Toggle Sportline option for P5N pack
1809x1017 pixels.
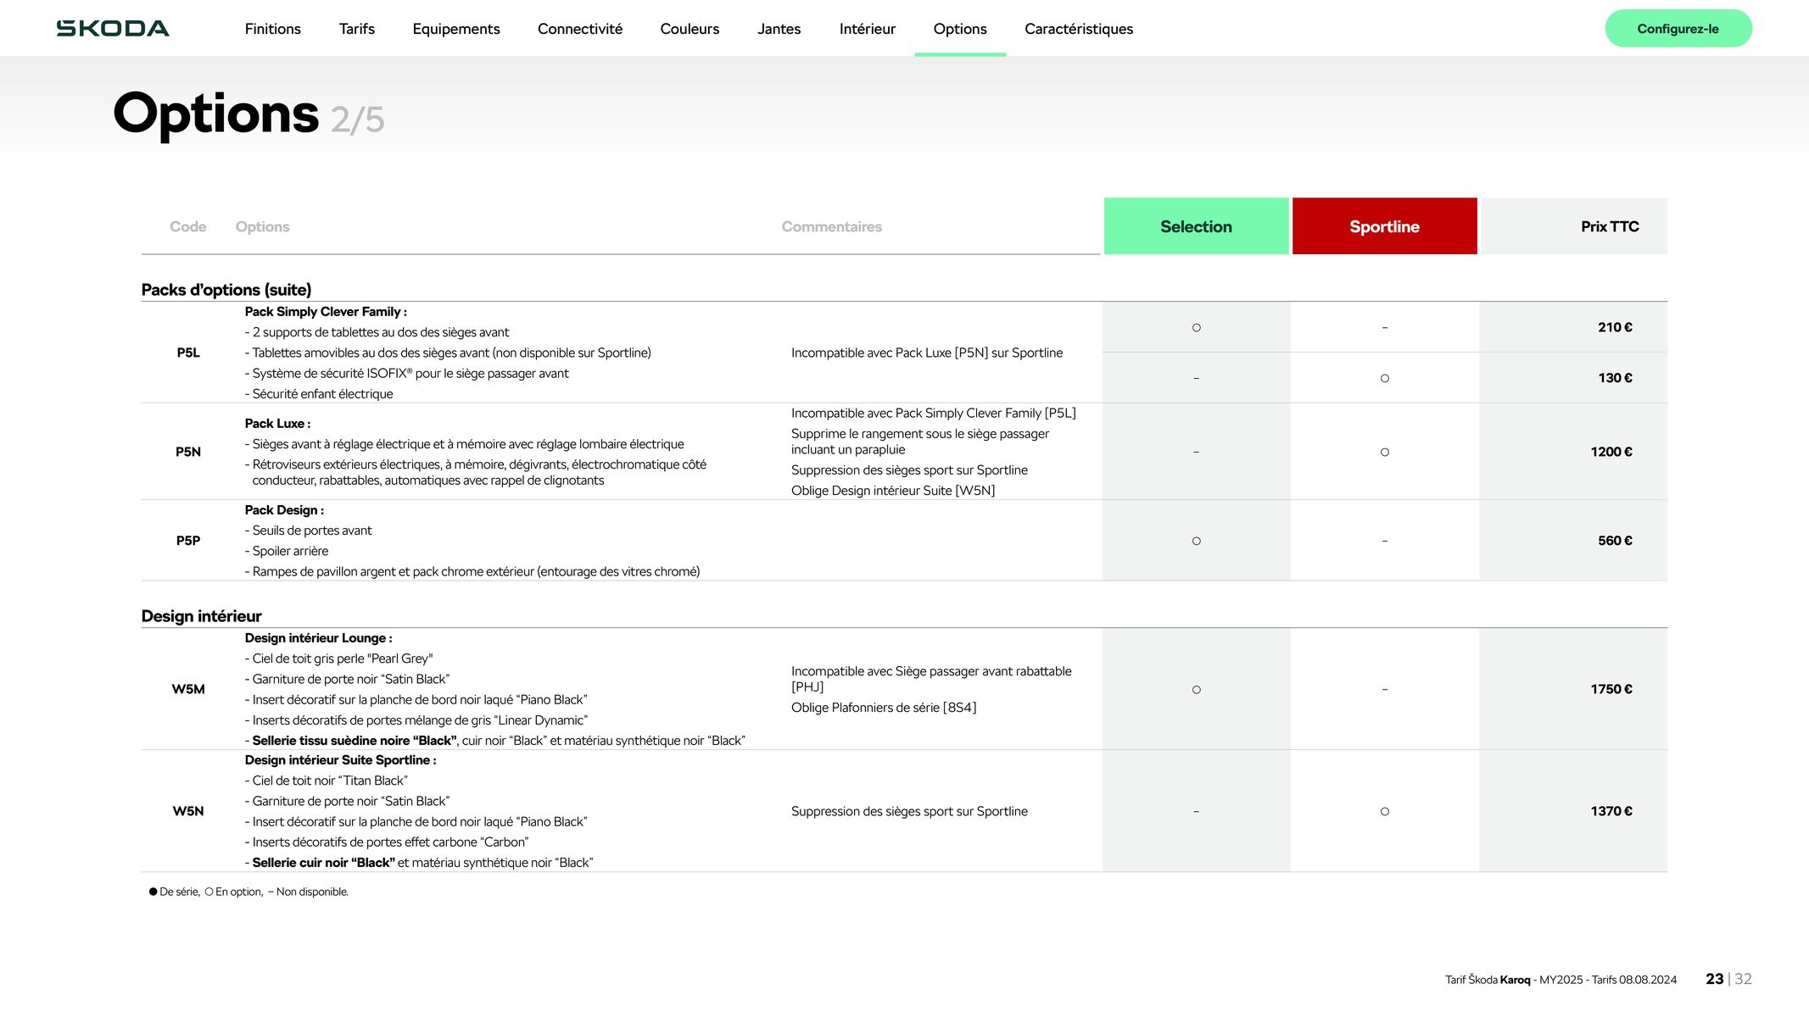[x=1383, y=451]
